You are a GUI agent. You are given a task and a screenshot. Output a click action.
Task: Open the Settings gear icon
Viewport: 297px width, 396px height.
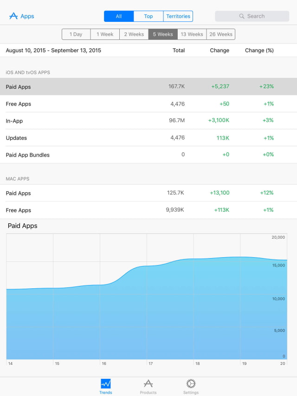191,384
